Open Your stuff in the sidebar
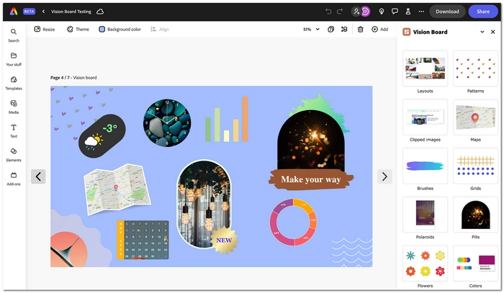This screenshot has height=293, width=504. tap(14, 59)
